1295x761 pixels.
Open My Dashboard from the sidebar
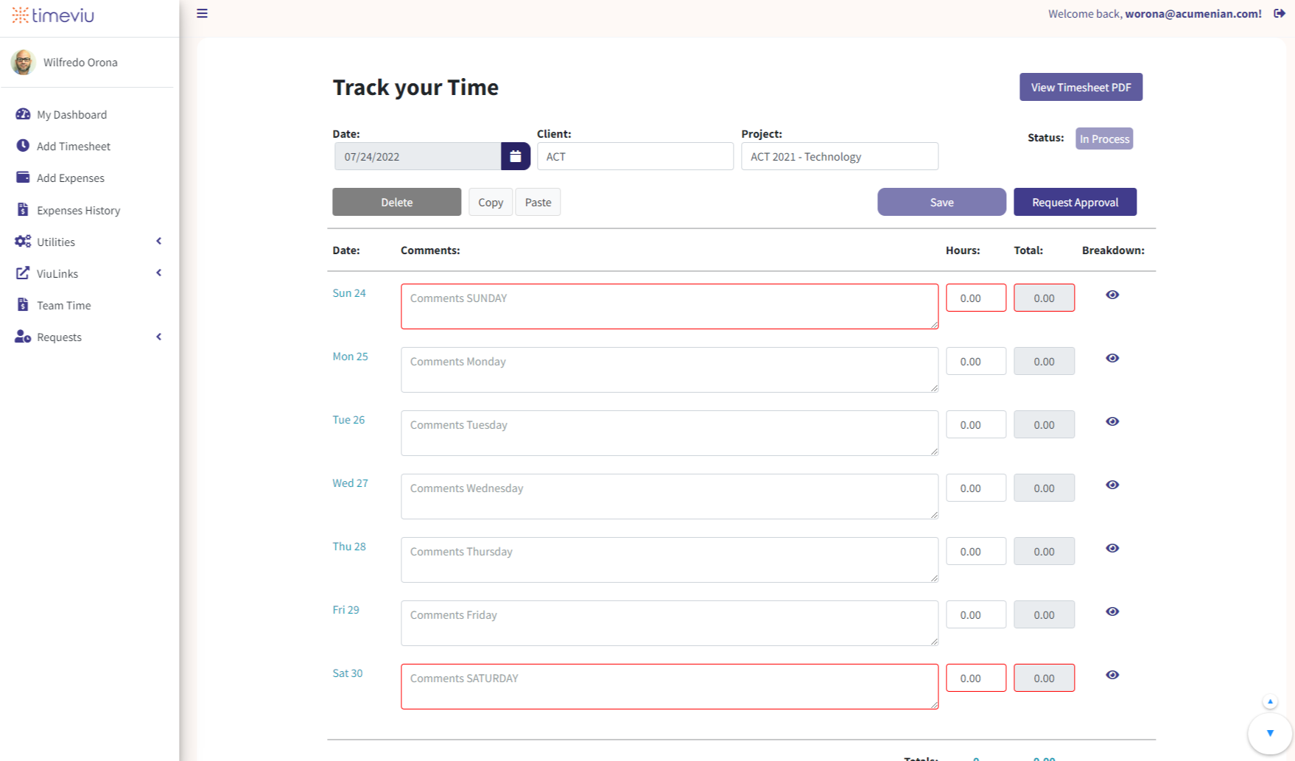[71, 115]
